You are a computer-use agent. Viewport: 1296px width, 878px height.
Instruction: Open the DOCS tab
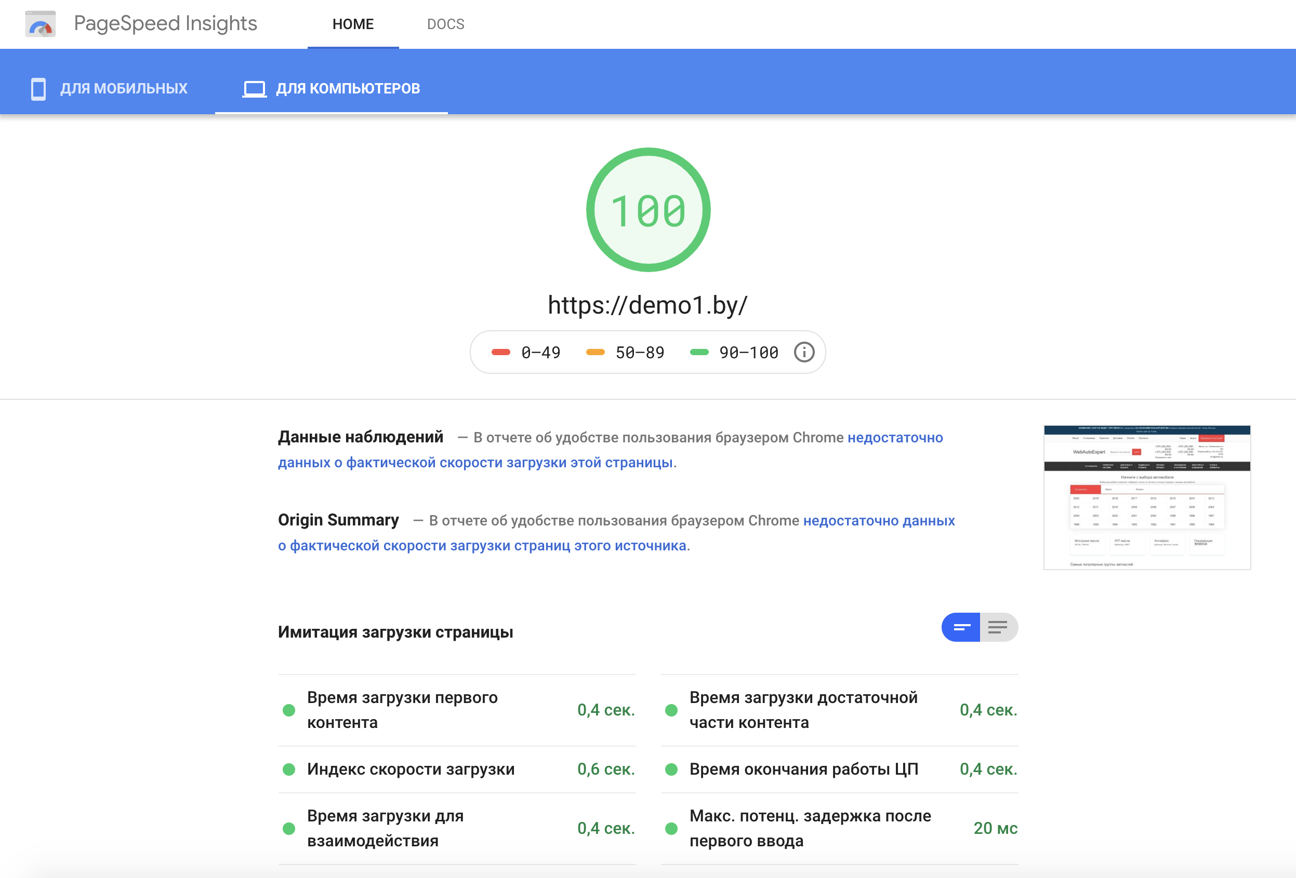click(445, 24)
